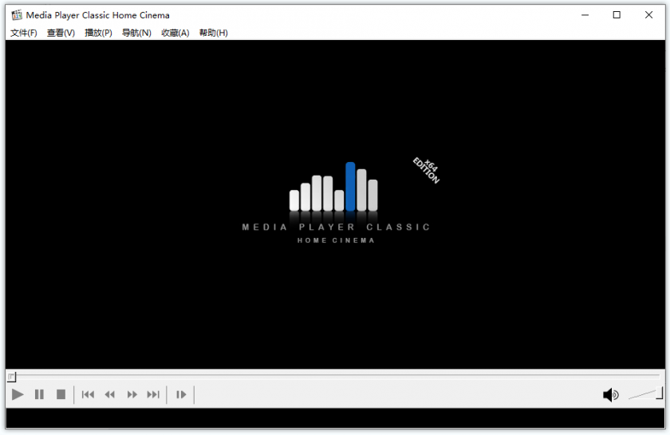Expand the 播放(P) menu
This screenshot has width=670, height=435.
[x=98, y=33]
